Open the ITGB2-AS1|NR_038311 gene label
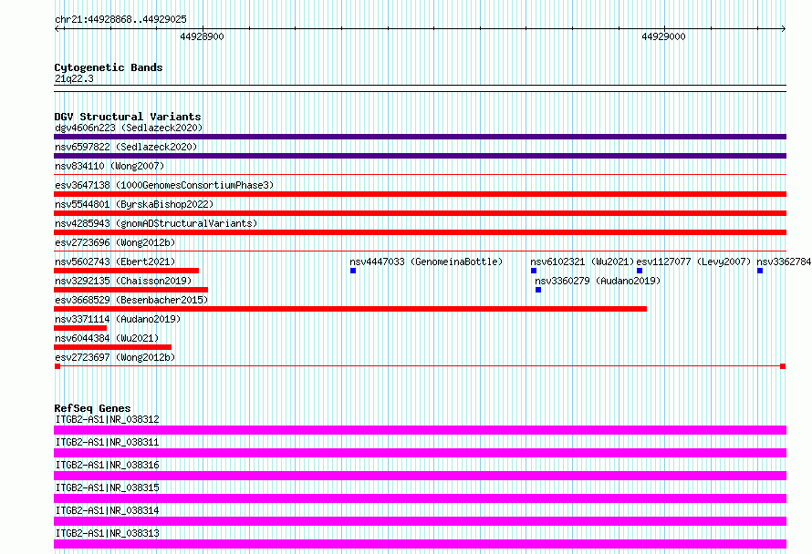This screenshot has height=554, width=812. (x=107, y=442)
